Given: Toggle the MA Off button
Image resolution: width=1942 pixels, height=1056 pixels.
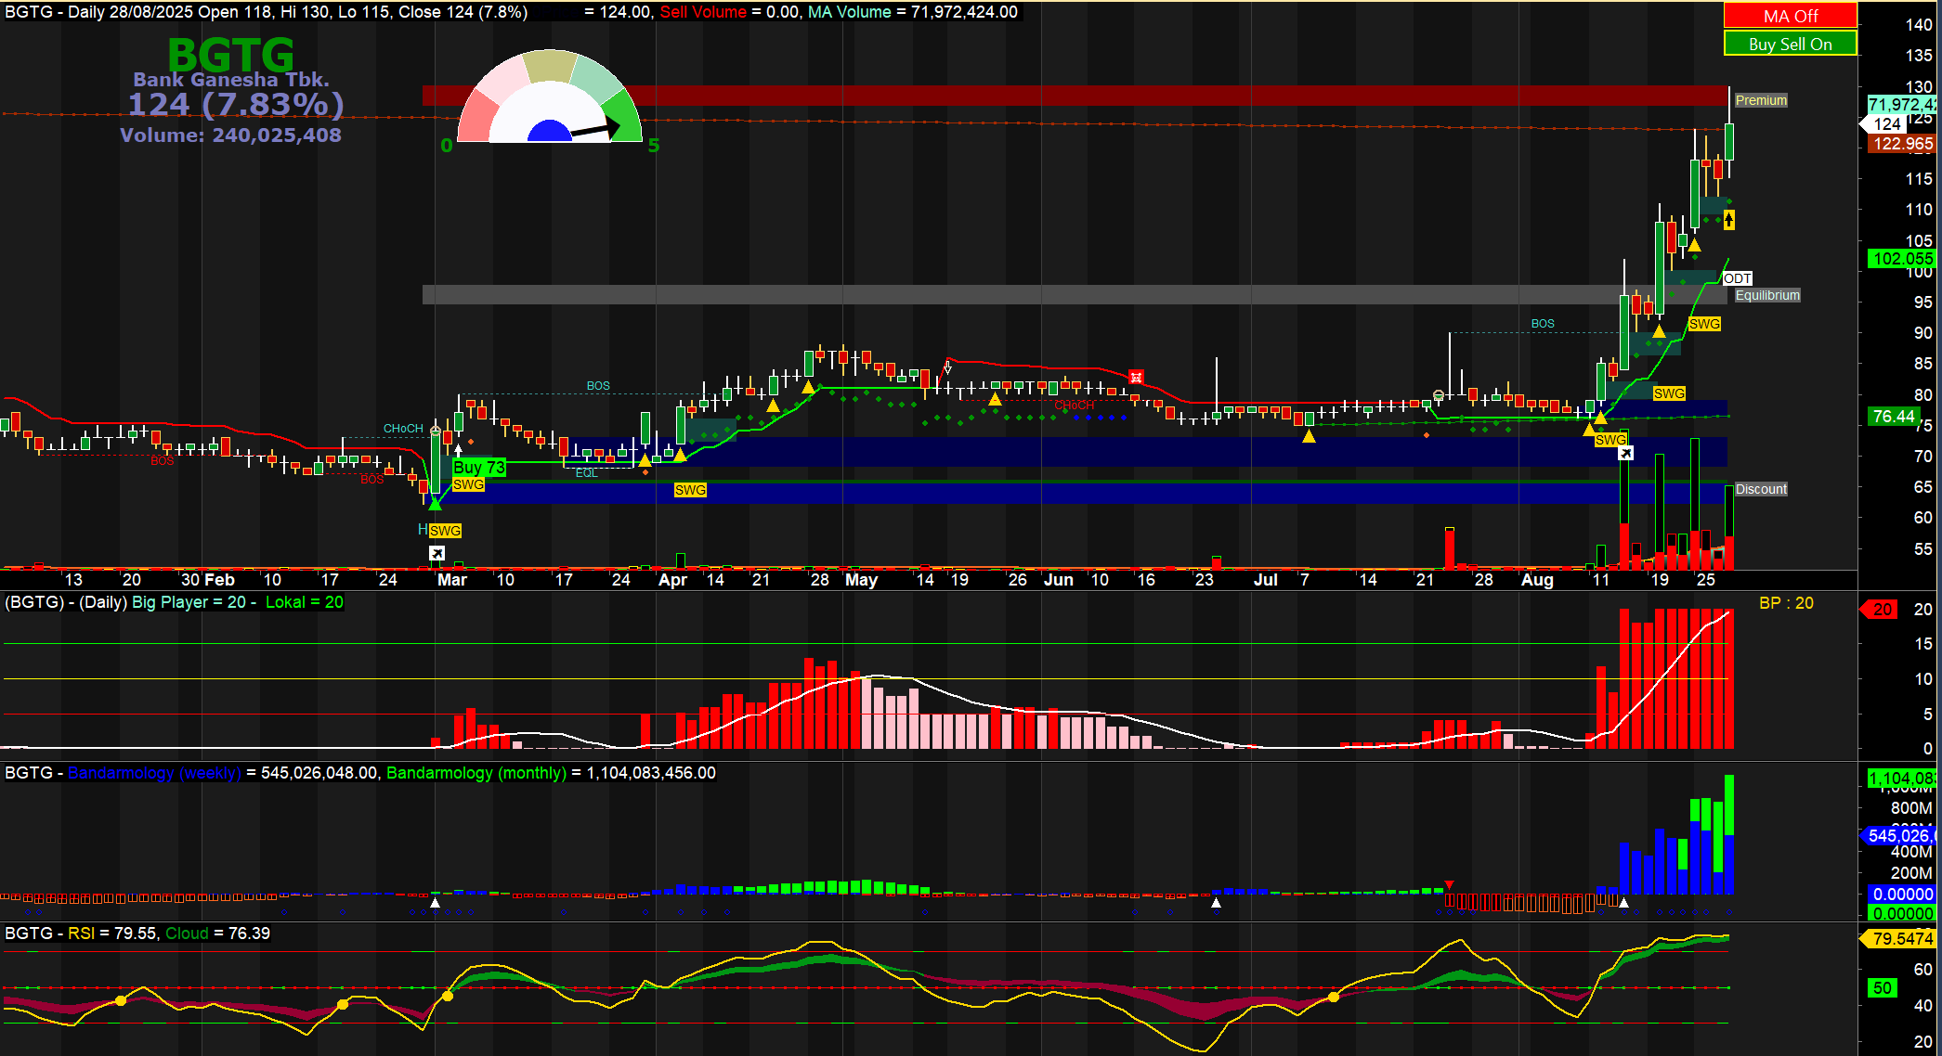Looking at the screenshot, I should point(1791,16).
